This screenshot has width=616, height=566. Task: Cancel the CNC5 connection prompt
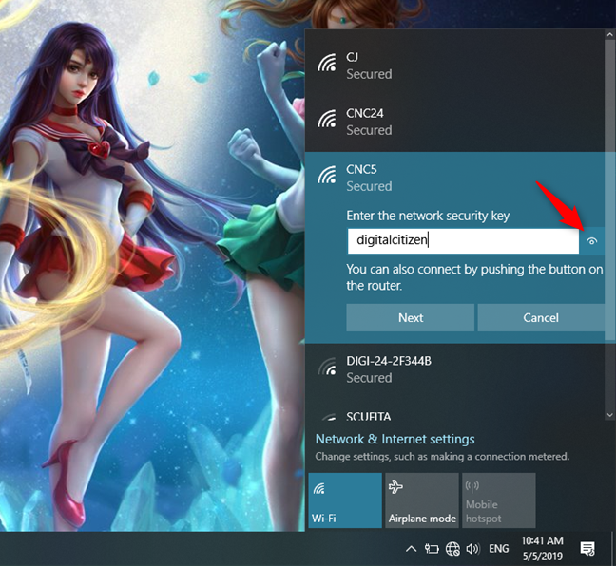(x=541, y=317)
